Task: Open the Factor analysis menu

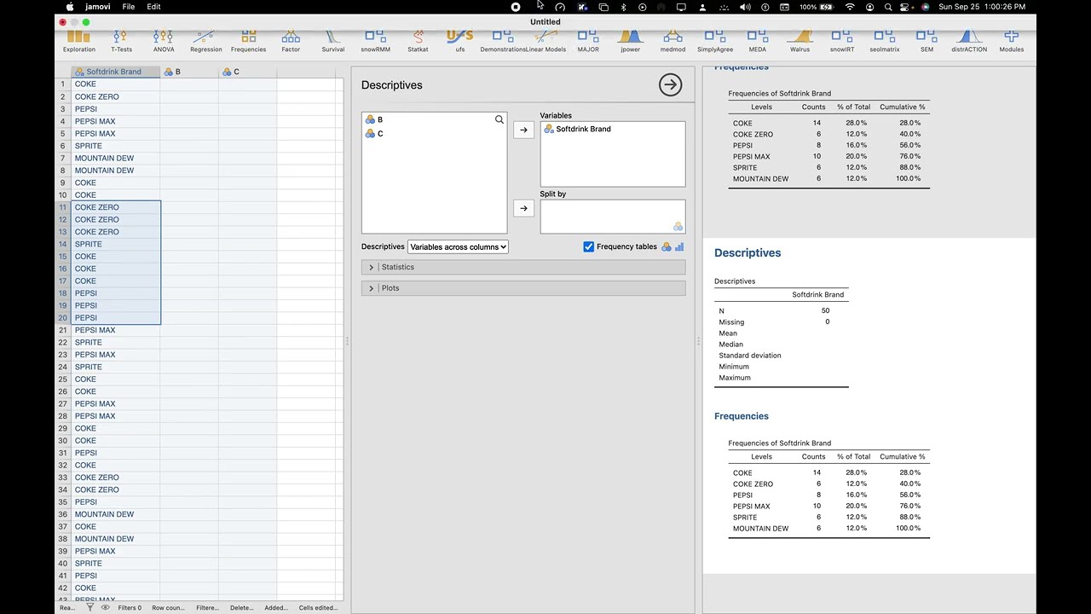Action: tap(291, 42)
